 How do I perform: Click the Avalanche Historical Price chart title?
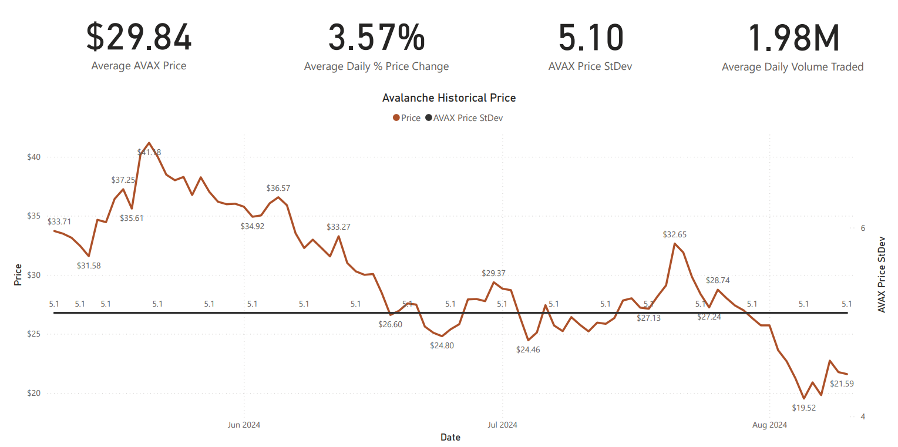pos(449,98)
